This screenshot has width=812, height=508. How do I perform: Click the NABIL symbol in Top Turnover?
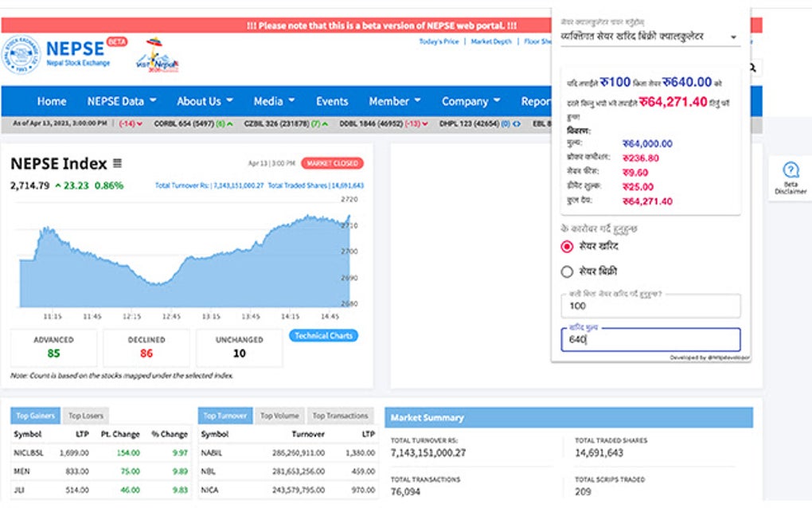[x=211, y=452]
